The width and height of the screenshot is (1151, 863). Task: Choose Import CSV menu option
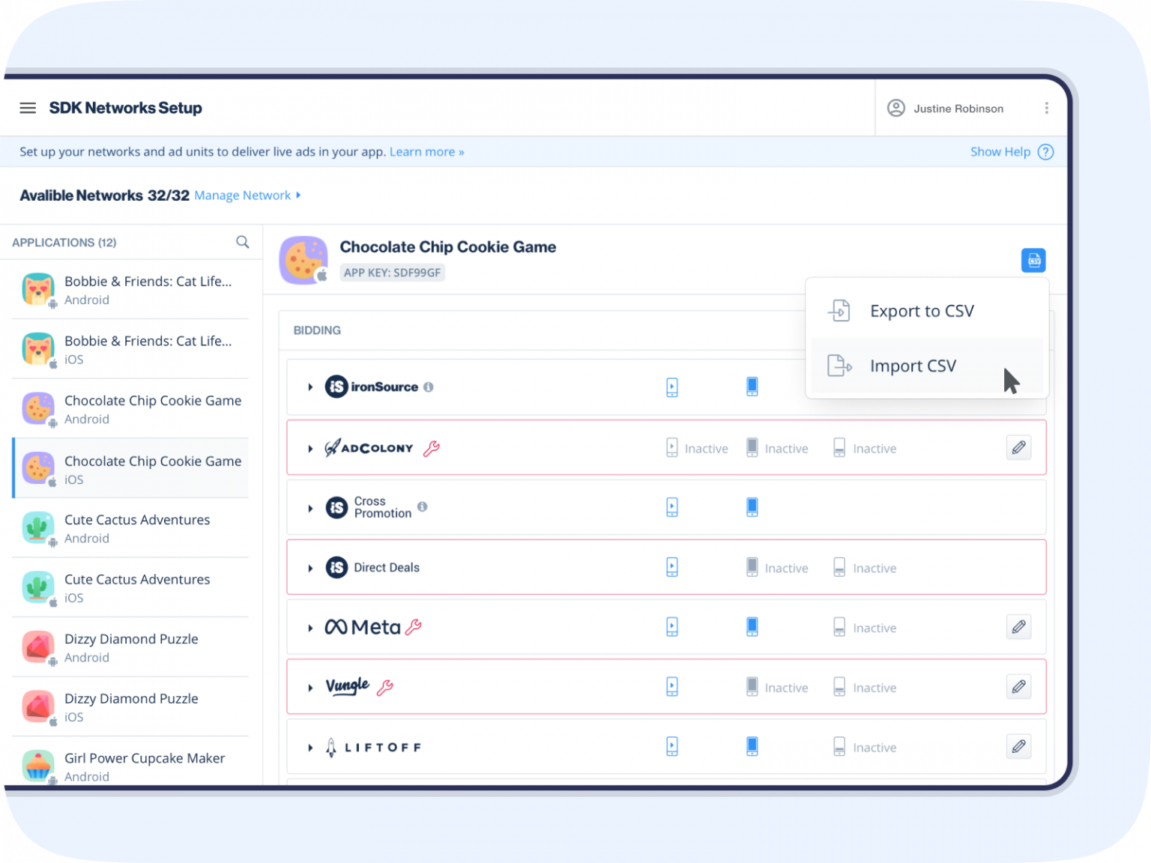tap(912, 366)
